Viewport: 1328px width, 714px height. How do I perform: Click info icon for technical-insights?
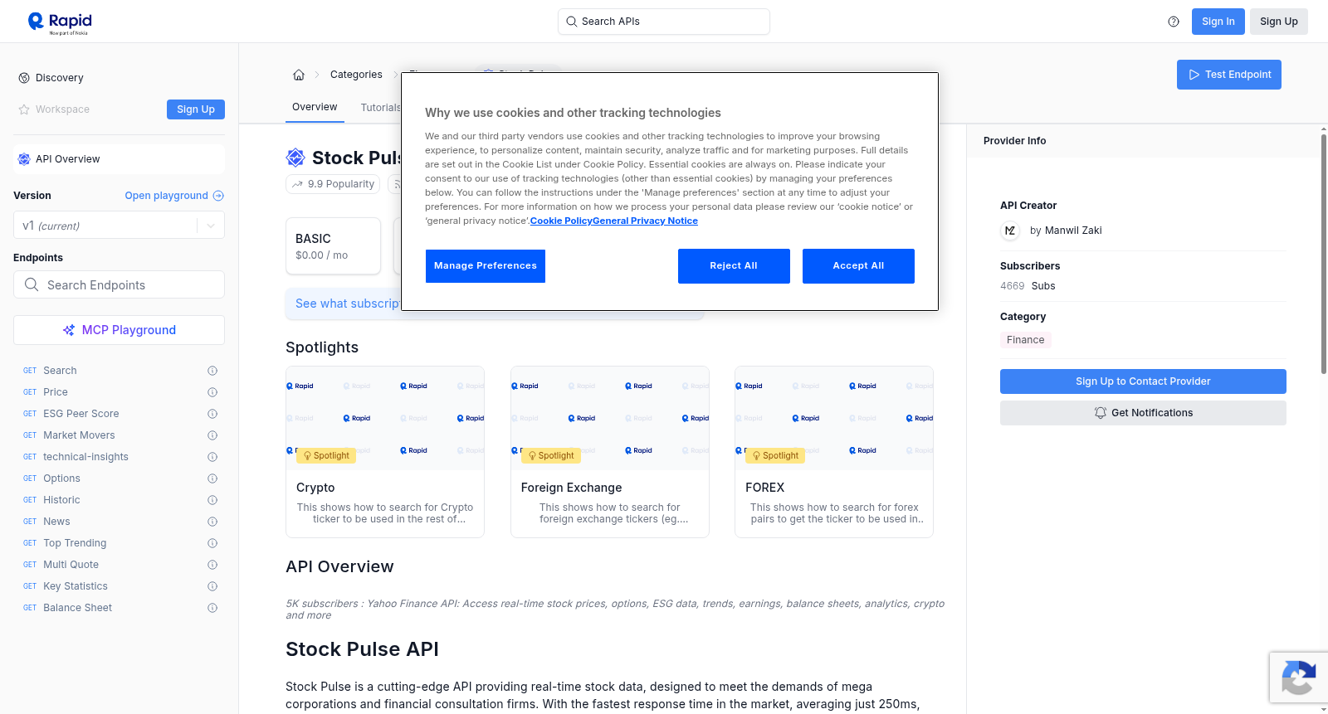tap(212, 457)
